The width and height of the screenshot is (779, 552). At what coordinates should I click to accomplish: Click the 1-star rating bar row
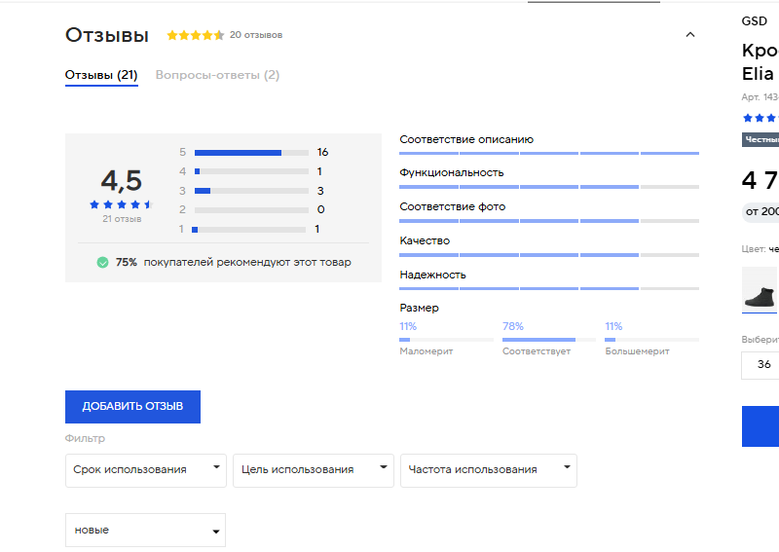(251, 229)
